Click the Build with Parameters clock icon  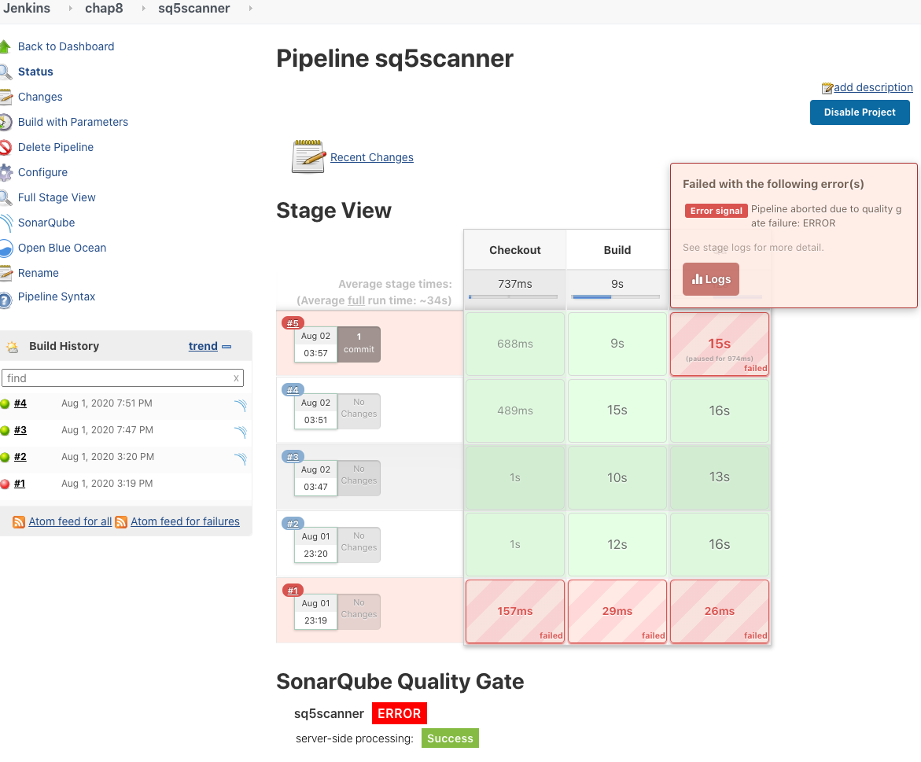tap(6, 122)
